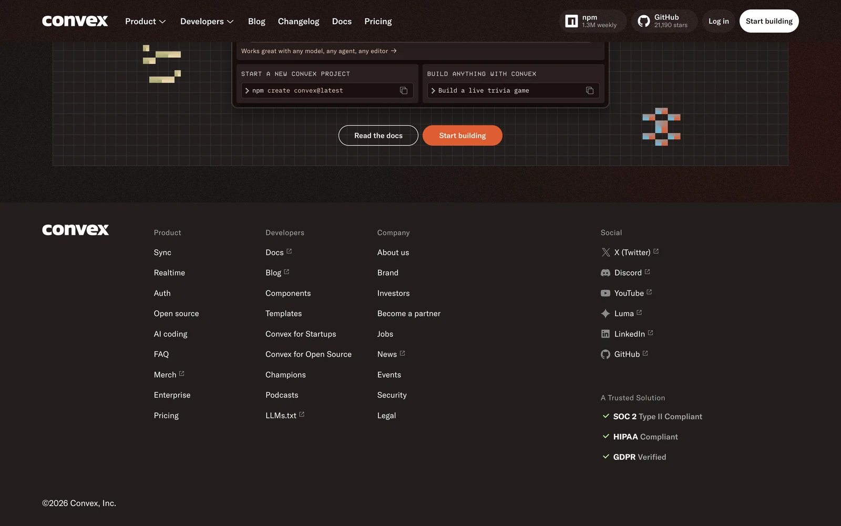
Task: Open the Sync footer link
Action: coord(162,252)
